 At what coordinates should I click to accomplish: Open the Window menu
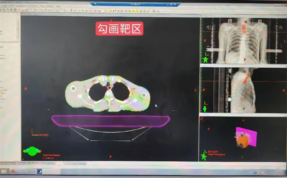[x=51, y=6]
